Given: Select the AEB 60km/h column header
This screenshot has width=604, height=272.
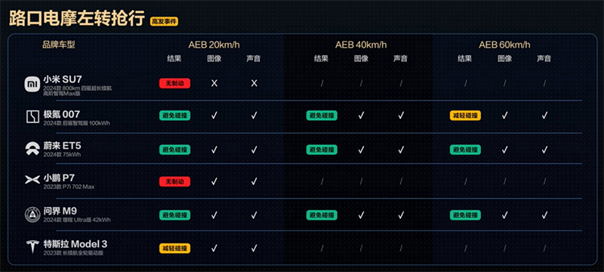Looking at the screenshot, I should [504, 45].
